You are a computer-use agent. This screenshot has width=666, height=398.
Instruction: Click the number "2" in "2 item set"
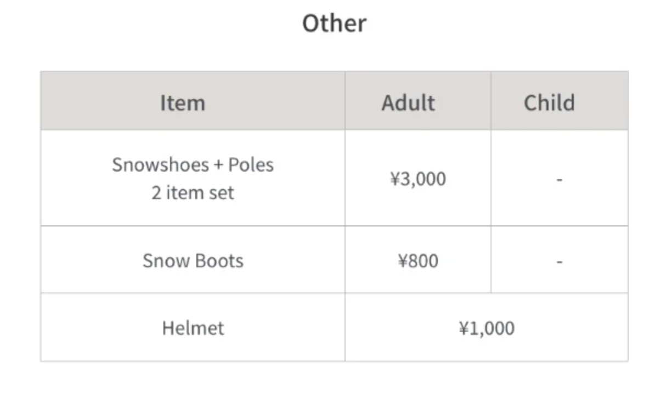(x=156, y=193)
